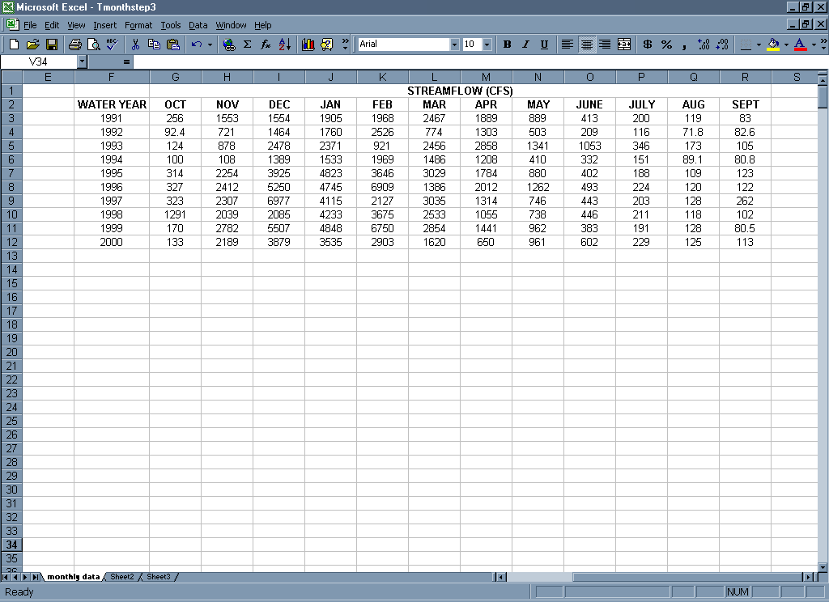This screenshot has height=602, width=829.
Task: Toggle Italic formatting
Action: (x=525, y=45)
